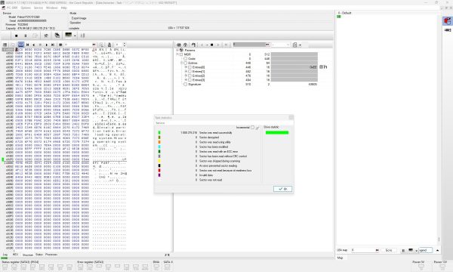This screenshot has height=272, width=453.
Task: Click the binoculars button in the structure LBA field
Action: pyautogui.click(x=267, y=45)
